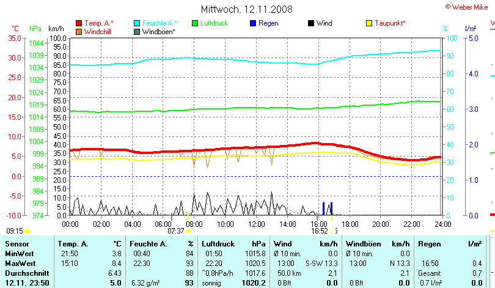495x288 pixels.
Task: Click the Regen legend label above the chart
Action: point(268,23)
